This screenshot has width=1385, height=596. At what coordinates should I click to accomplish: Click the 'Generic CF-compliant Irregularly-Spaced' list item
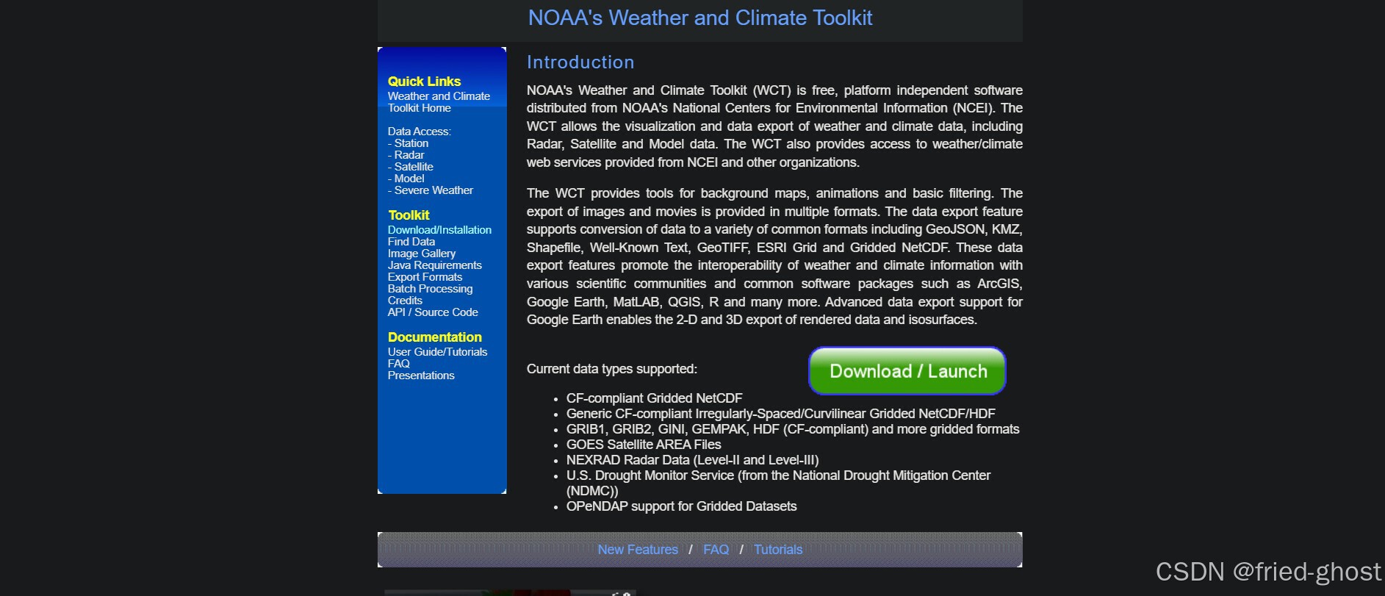[780, 414]
